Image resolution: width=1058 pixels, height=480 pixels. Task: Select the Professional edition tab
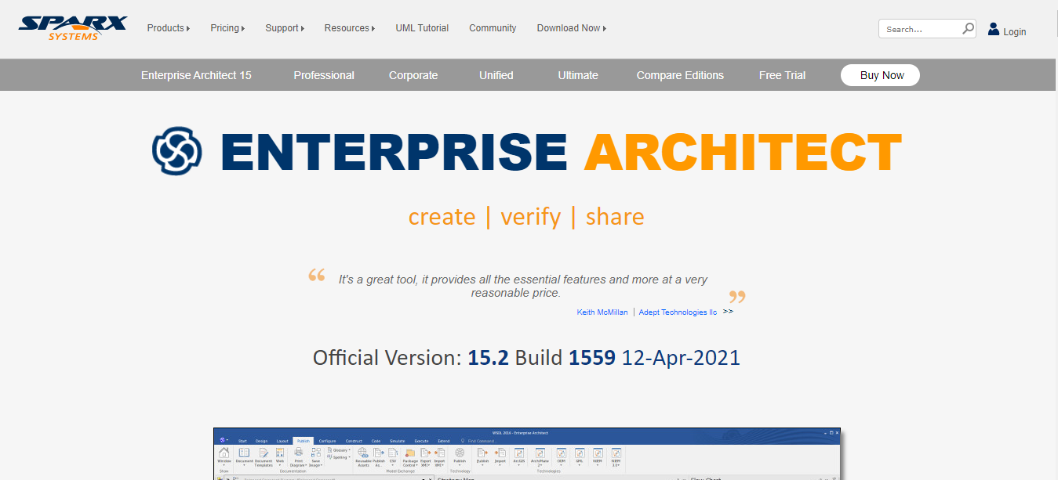point(324,75)
